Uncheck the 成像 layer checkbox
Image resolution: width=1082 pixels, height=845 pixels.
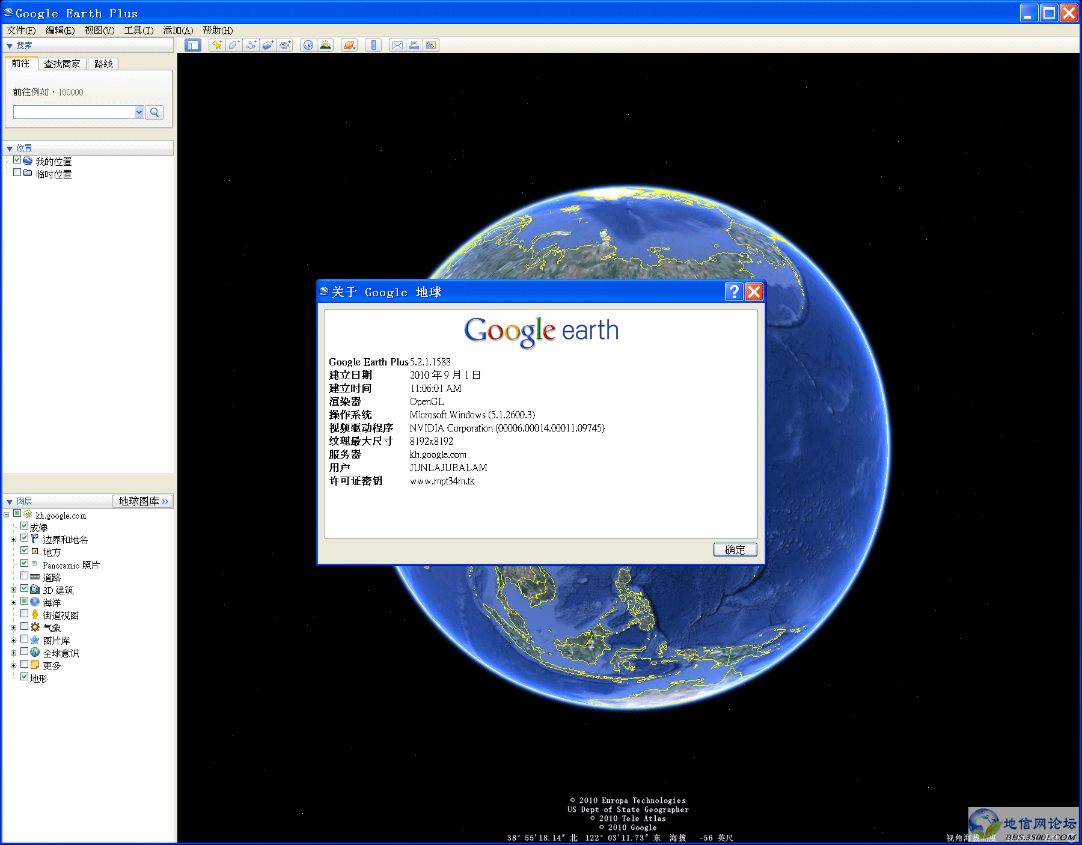tap(25, 526)
